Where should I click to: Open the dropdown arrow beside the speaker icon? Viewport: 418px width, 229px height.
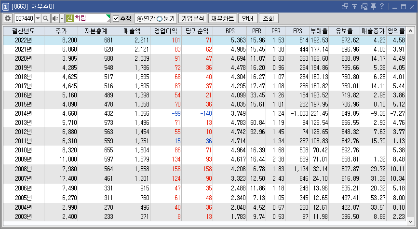click(x=62, y=18)
